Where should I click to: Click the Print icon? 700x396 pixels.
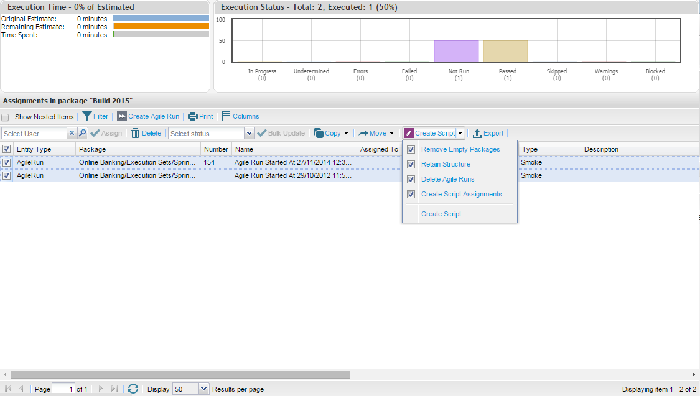click(193, 116)
